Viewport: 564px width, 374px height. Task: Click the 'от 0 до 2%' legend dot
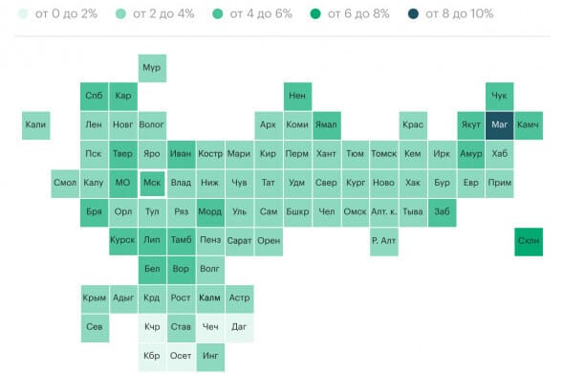[x=23, y=14]
